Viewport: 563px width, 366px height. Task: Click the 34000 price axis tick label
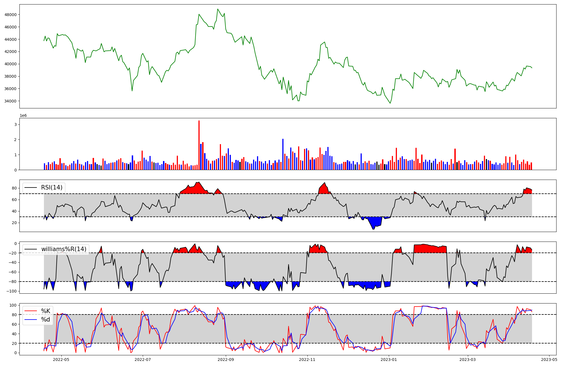10,101
